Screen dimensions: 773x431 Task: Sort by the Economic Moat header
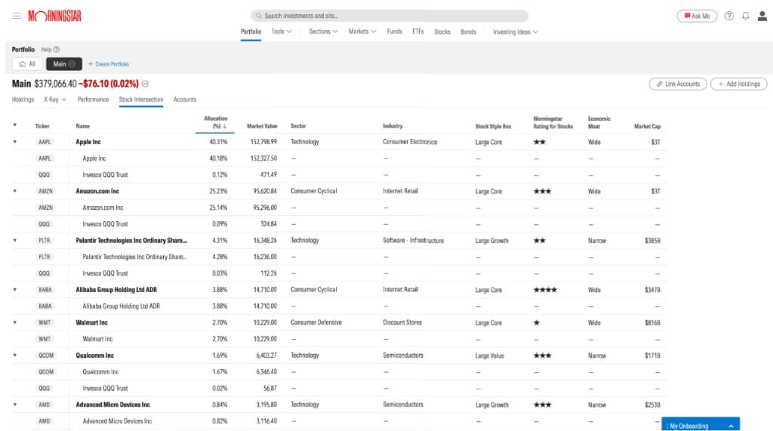click(599, 123)
